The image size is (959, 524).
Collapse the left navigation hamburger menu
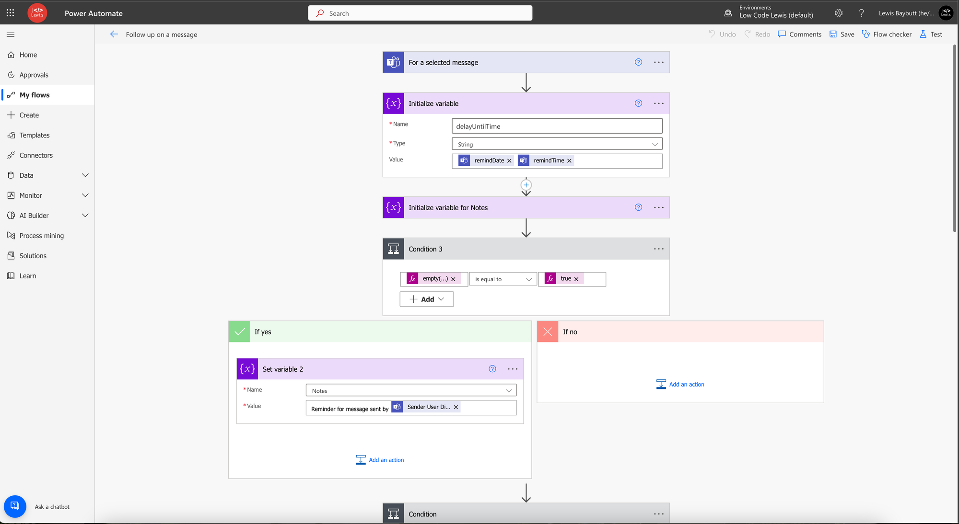pos(11,34)
